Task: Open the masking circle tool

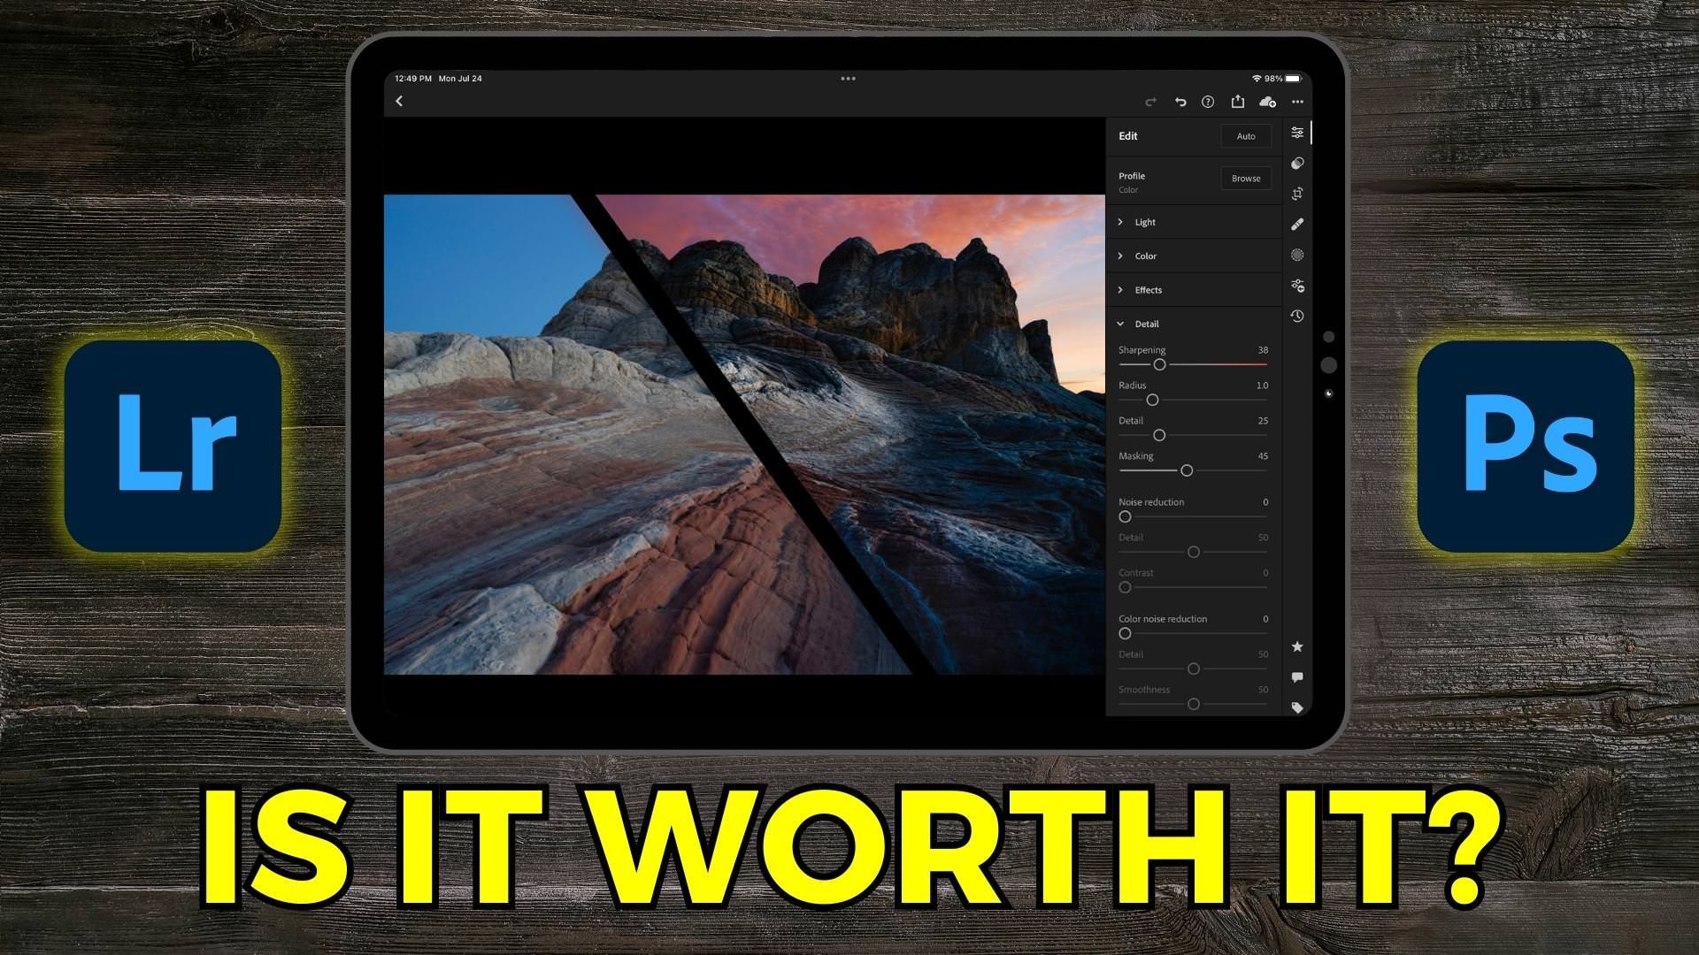Action: 1297,255
